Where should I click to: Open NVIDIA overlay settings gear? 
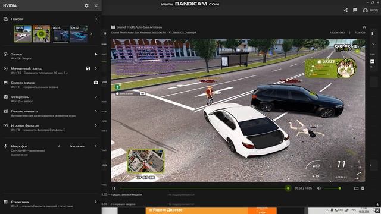tap(86, 5)
